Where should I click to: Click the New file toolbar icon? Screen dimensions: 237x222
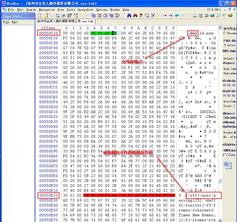coord(40,16)
